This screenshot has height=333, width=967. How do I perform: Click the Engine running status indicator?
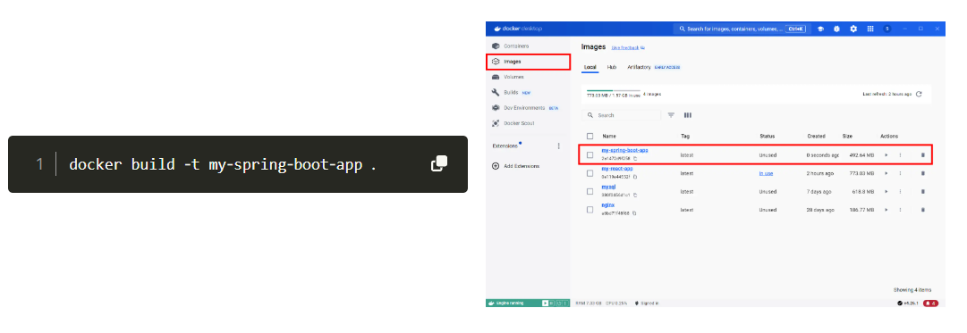(x=506, y=303)
